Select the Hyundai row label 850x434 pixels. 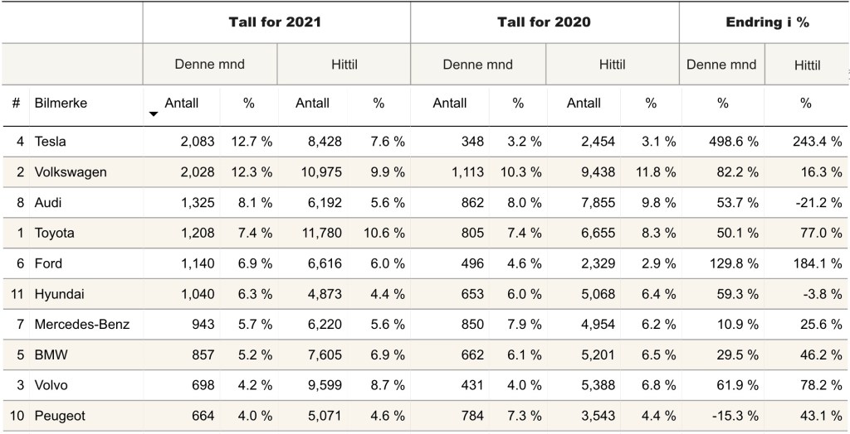(59, 294)
